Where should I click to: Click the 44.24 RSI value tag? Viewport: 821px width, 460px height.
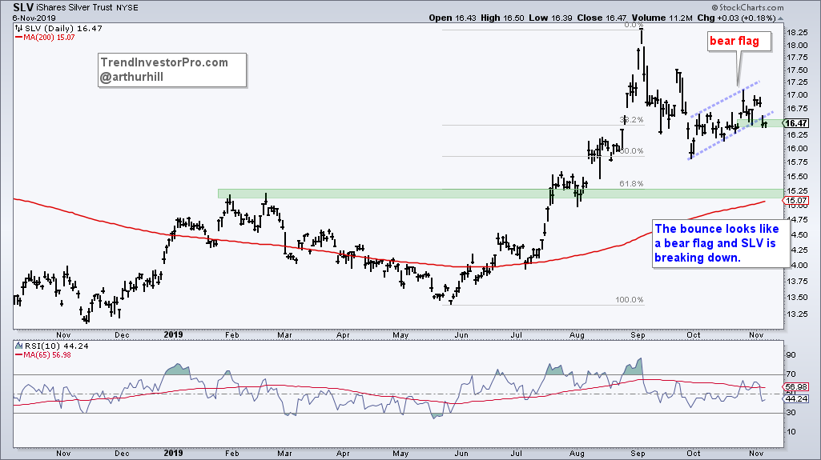(x=796, y=398)
